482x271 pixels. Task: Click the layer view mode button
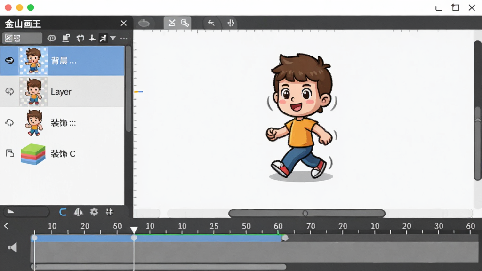[22, 38]
